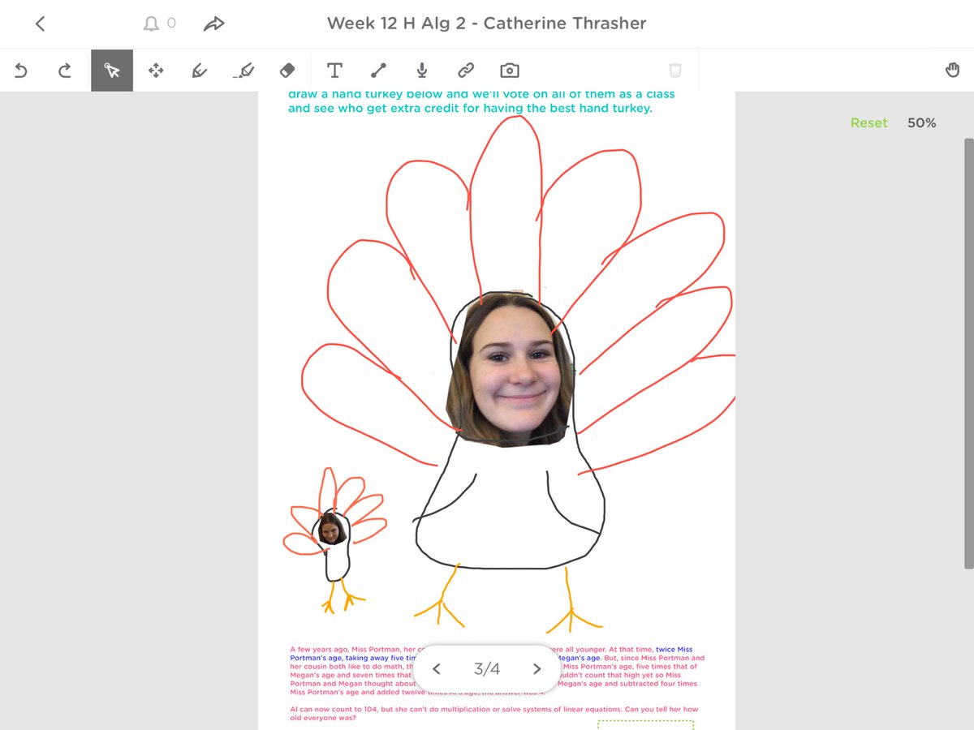This screenshot has height=730, width=974.
Task: Click the back arrow to leave the document
Action: [x=40, y=23]
